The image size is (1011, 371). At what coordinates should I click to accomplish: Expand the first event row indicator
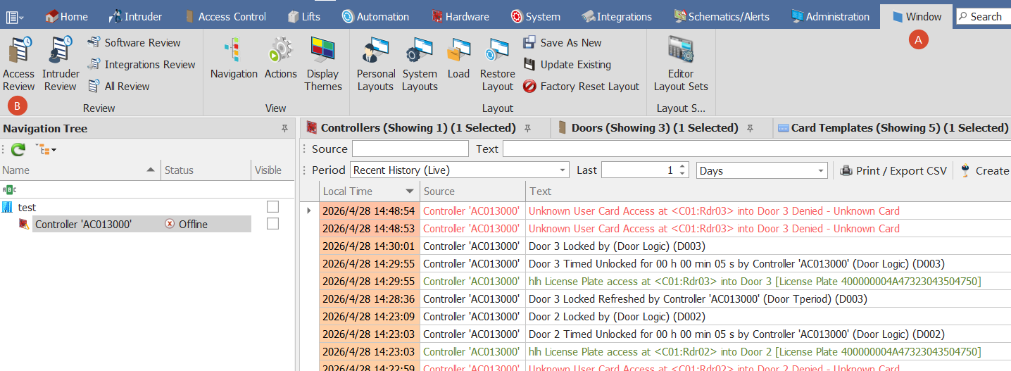[x=309, y=210]
